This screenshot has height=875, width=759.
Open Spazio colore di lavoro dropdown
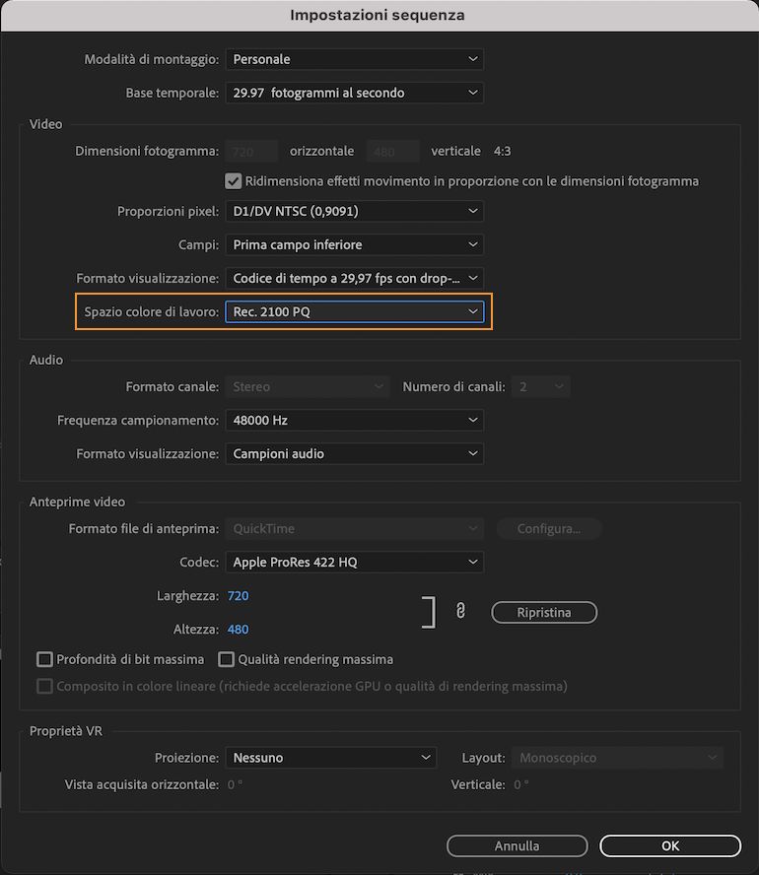354,311
